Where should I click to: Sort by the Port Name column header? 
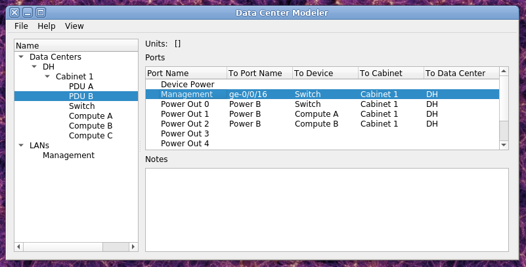coord(186,73)
